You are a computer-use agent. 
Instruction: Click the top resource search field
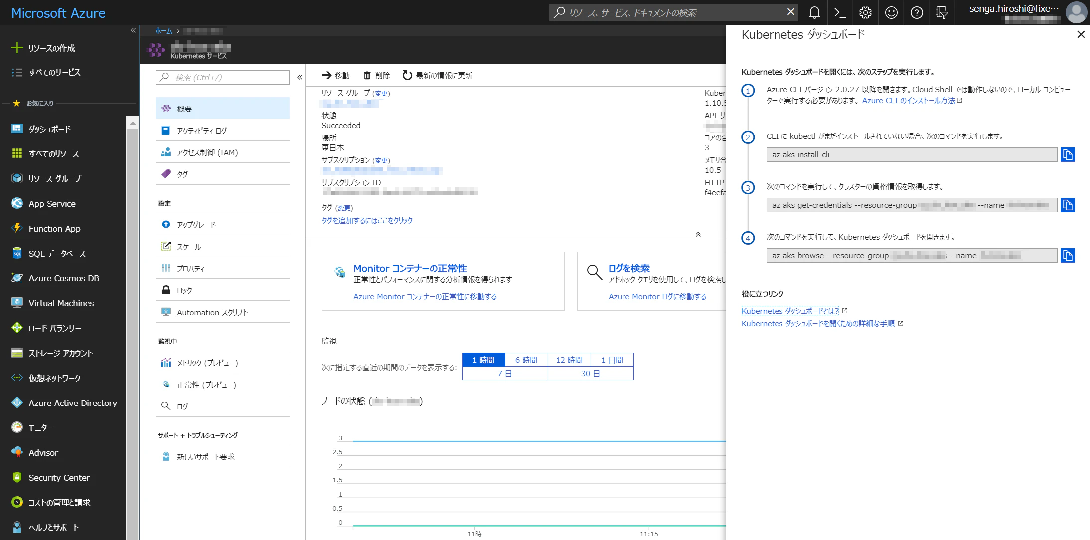pyautogui.click(x=673, y=12)
